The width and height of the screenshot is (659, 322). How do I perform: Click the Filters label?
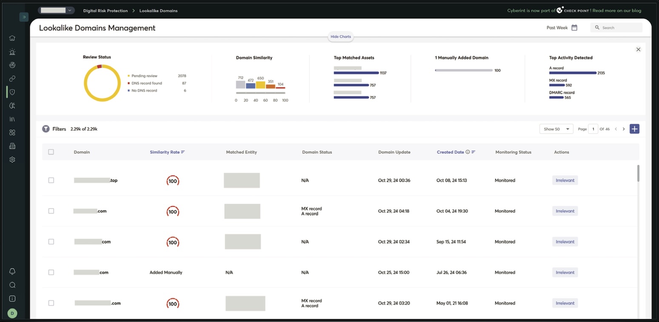[59, 129]
